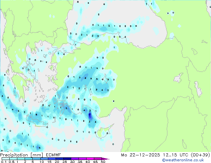Click legend label '20'
Viewport: 211px width, 163px height.
(57, 162)
